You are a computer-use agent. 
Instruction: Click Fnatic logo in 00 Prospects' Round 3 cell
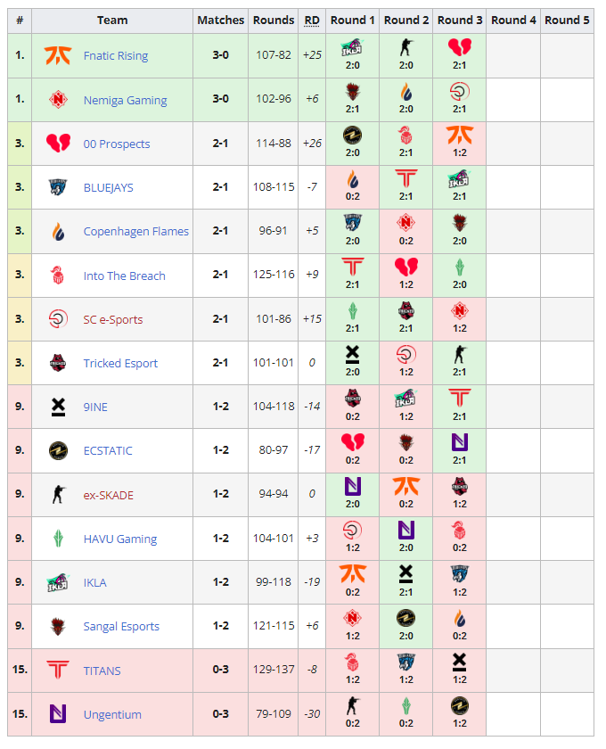pos(460,135)
